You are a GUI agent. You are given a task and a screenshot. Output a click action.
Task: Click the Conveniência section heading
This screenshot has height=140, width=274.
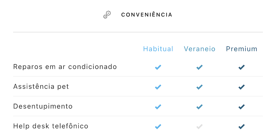(147, 15)
